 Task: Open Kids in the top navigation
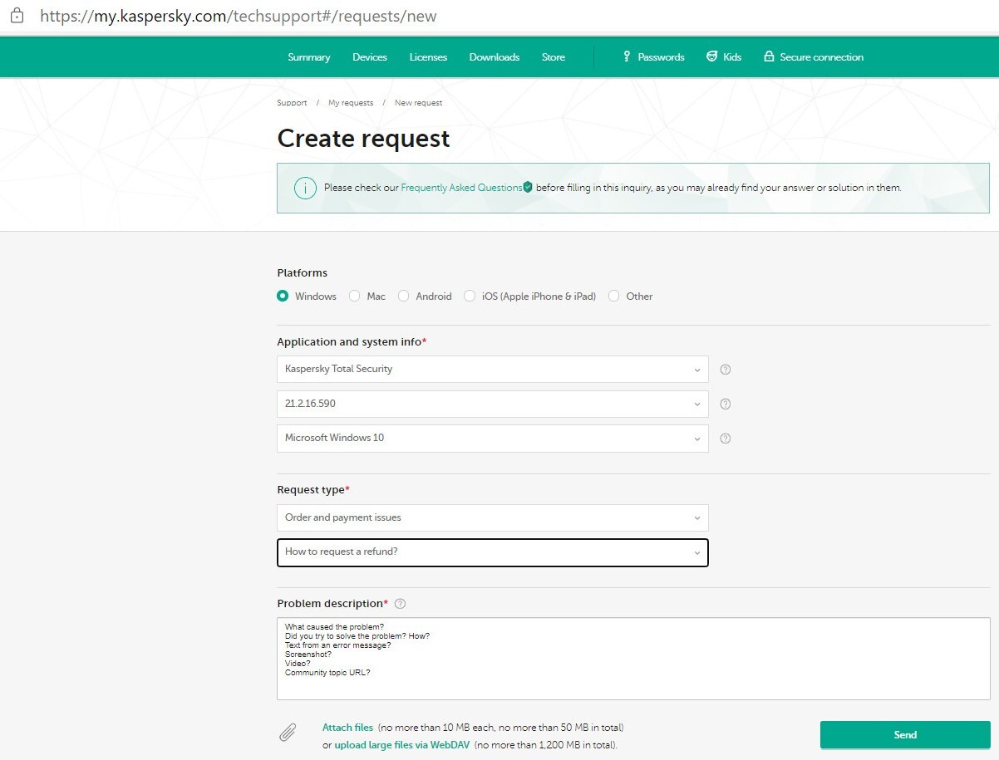(723, 57)
